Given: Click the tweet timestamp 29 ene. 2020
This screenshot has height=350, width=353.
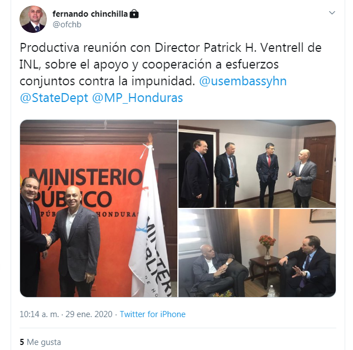Looking at the screenshot, I should point(89,314).
